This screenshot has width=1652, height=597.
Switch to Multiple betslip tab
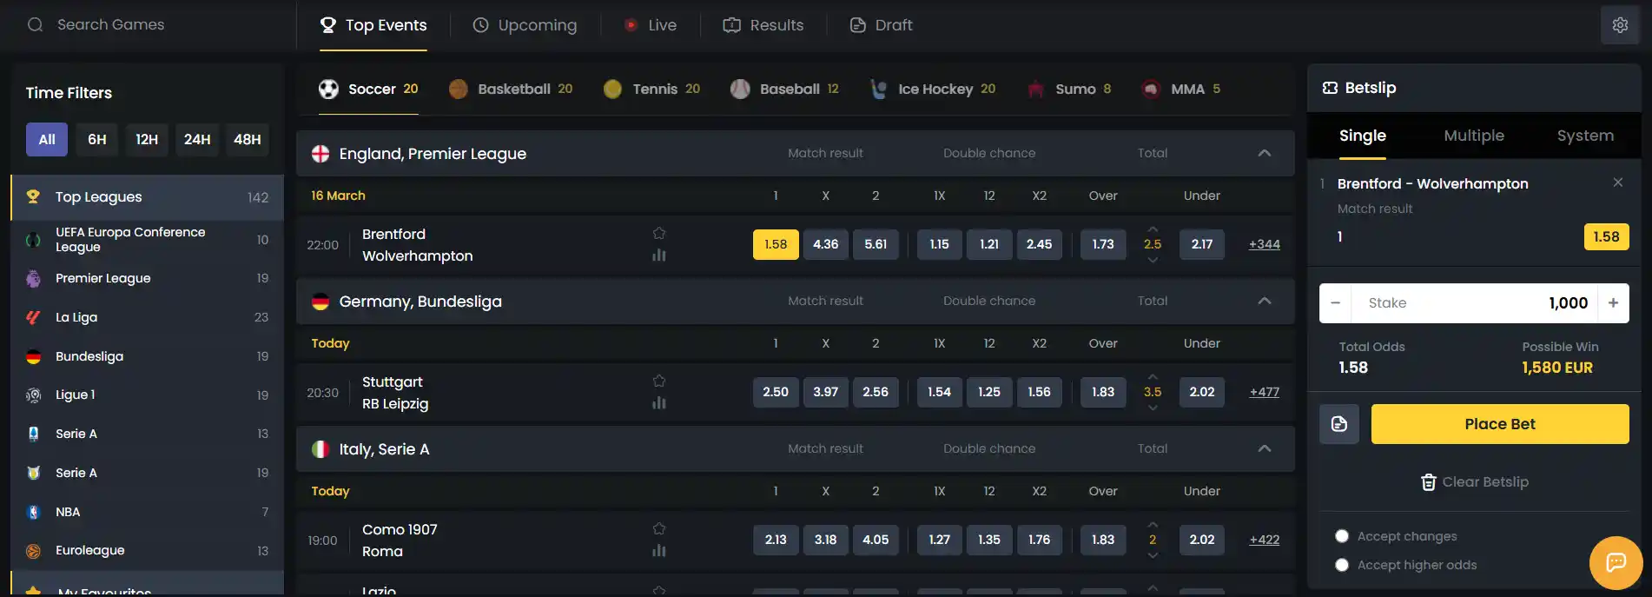(x=1474, y=136)
